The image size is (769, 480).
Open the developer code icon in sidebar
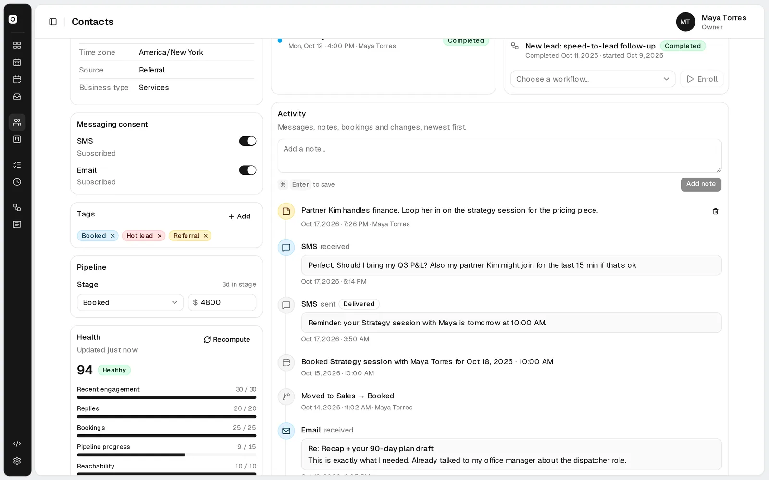(17, 444)
